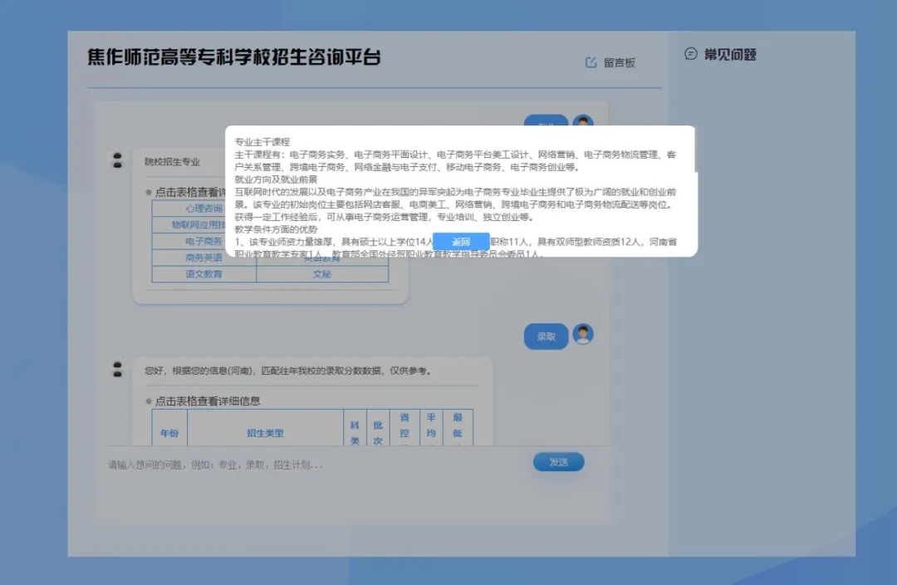This screenshot has width=897, height=585.
Task: Click the 电子商务 major cell
Action: tap(203, 241)
